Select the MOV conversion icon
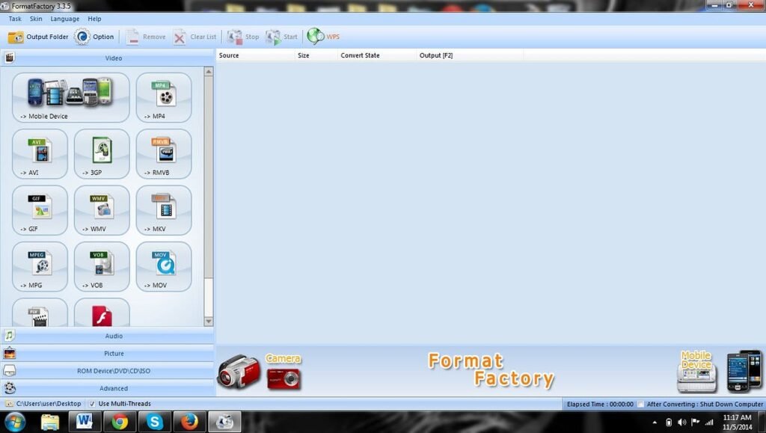Image resolution: width=766 pixels, height=433 pixels. click(x=164, y=266)
